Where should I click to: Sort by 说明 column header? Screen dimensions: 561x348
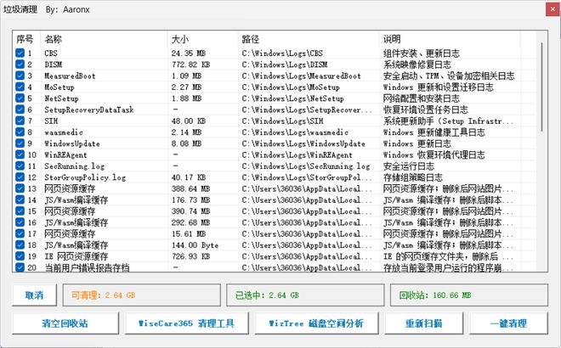point(450,39)
